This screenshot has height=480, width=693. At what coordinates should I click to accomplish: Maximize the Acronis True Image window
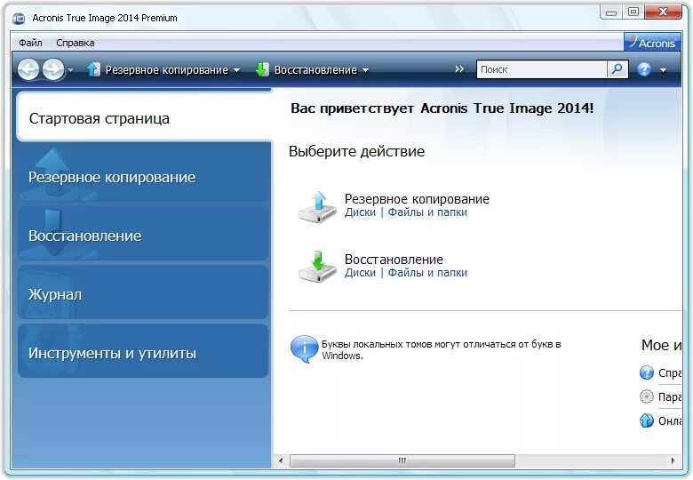(x=633, y=12)
